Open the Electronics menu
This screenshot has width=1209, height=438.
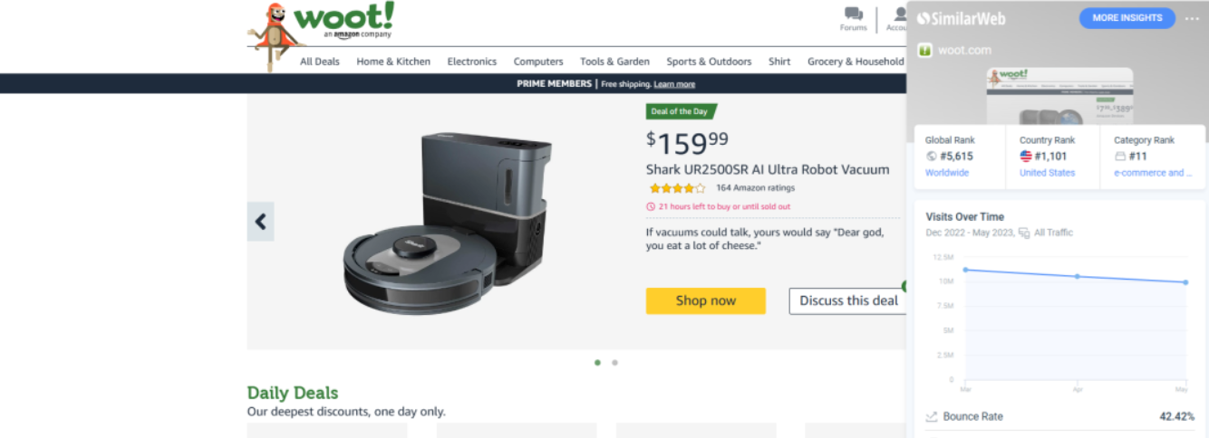[471, 62]
